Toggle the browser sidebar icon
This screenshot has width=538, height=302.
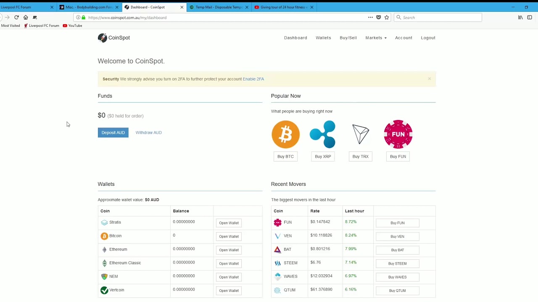pyautogui.click(x=530, y=17)
